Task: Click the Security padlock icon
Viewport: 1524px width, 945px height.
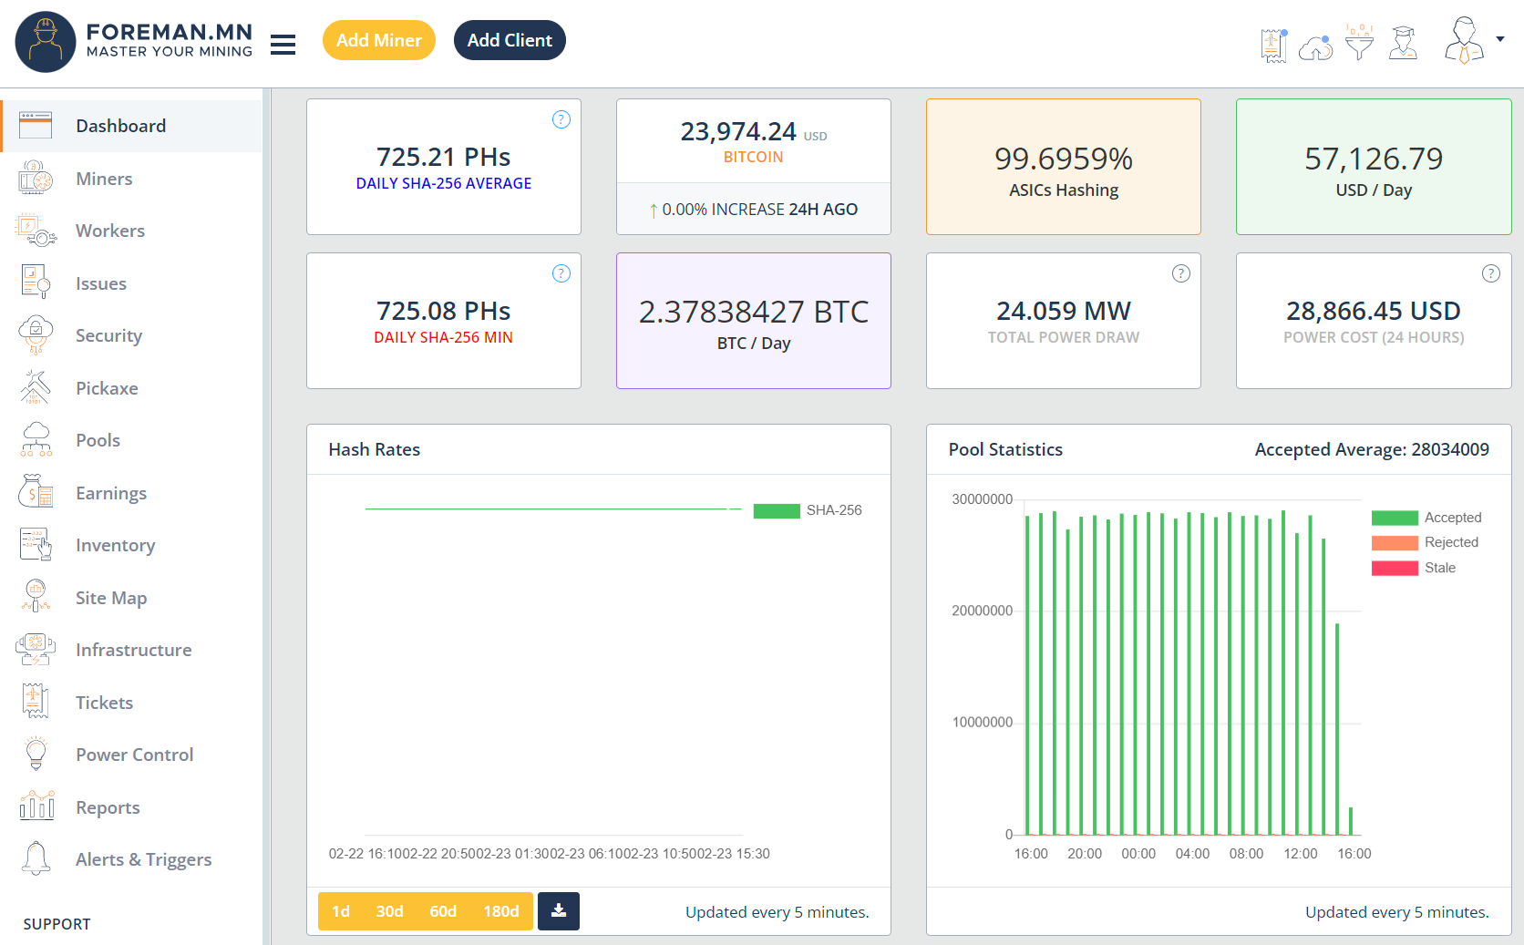Action: [x=35, y=334]
